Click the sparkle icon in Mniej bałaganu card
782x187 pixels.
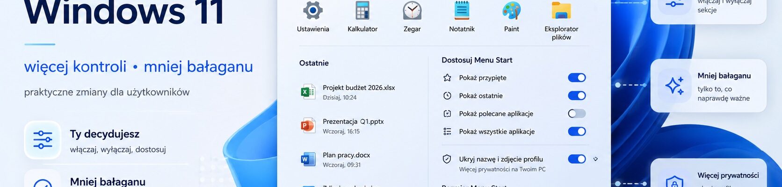pos(674,86)
